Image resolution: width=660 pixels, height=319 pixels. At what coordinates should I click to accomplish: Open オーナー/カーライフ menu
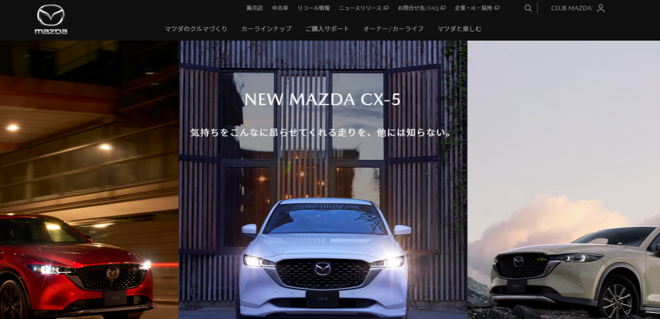coord(394,28)
